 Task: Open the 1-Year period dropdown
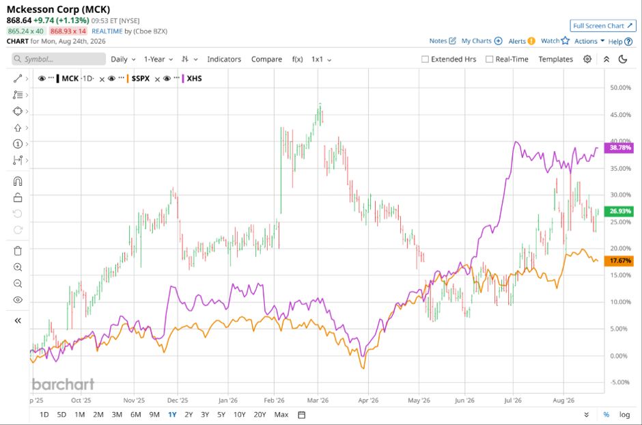[x=158, y=59]
